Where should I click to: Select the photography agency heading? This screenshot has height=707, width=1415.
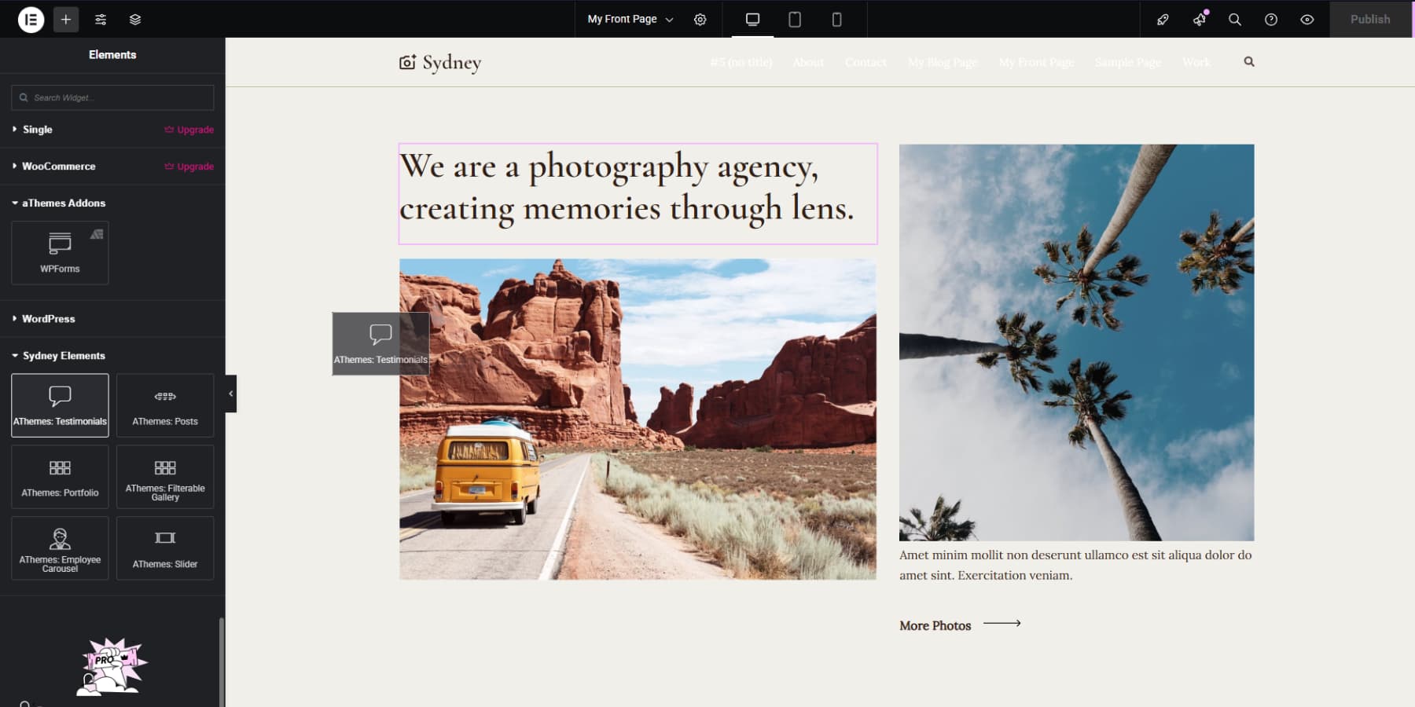(638, 193)
